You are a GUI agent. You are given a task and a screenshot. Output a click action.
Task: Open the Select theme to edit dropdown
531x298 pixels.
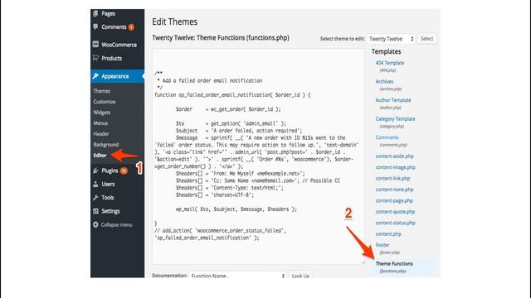click(x=391, y=39)
